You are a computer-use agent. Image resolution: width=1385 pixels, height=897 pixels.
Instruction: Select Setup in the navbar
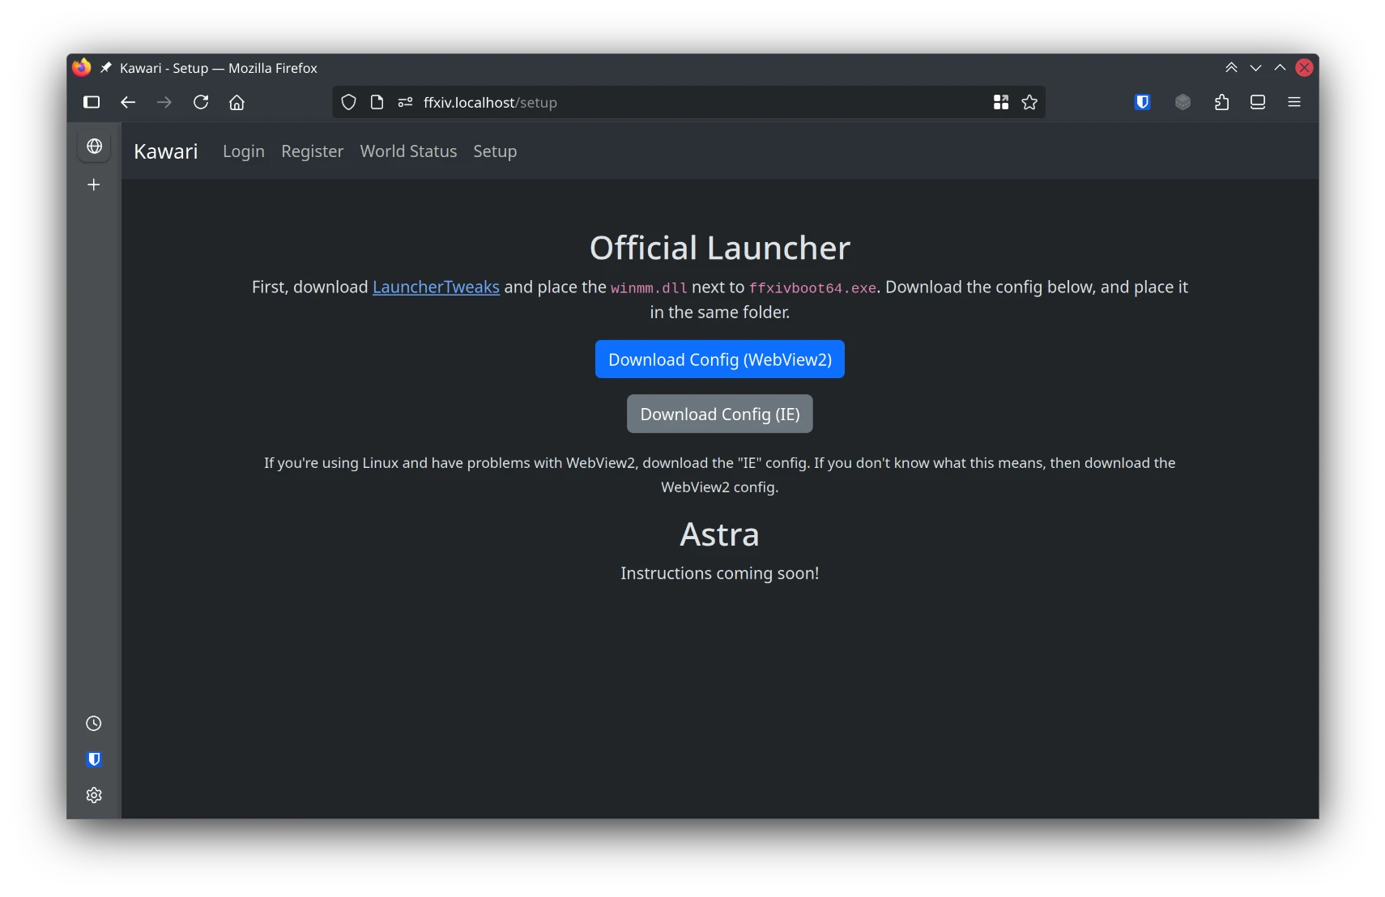click(x=495, y=151)
